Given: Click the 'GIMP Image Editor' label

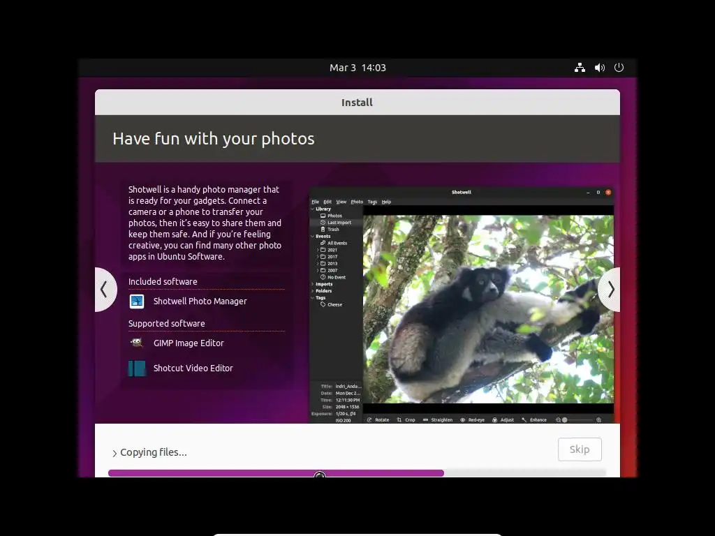Looking at the screenshot, I should point(189,343).
